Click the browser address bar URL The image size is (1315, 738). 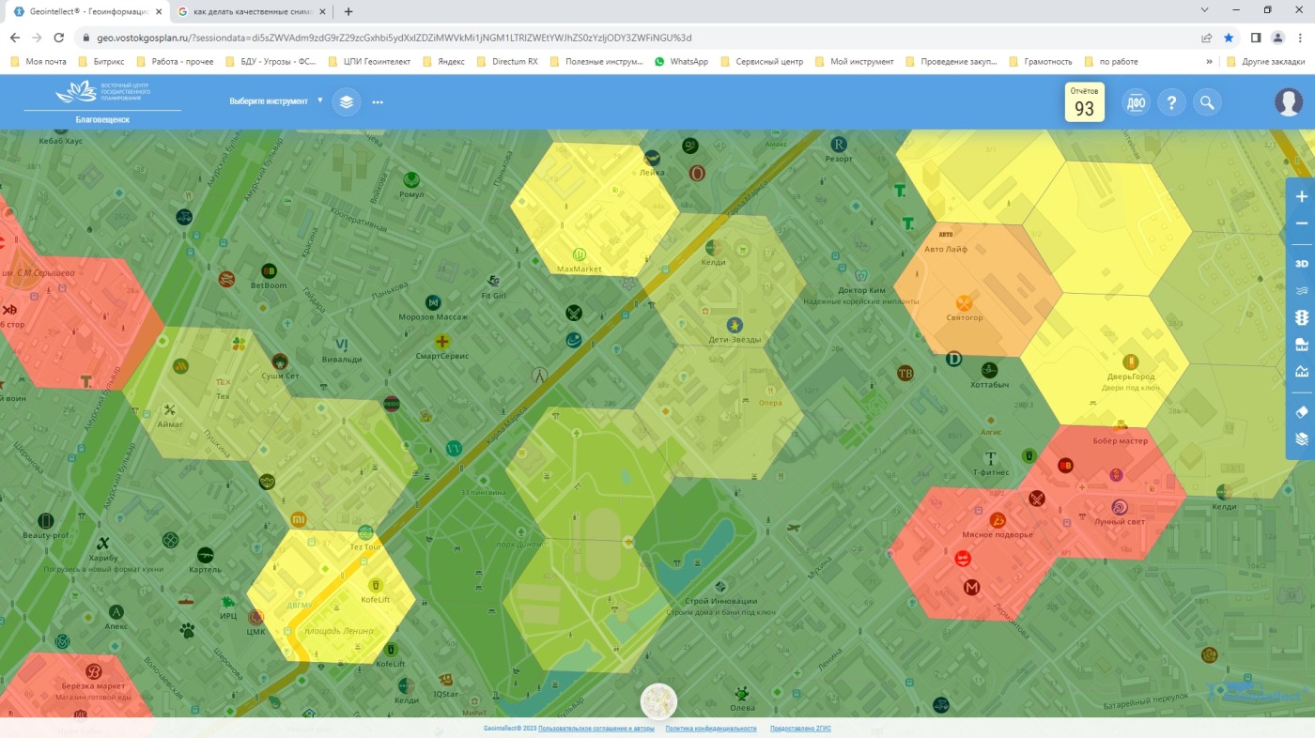point(394,38)
